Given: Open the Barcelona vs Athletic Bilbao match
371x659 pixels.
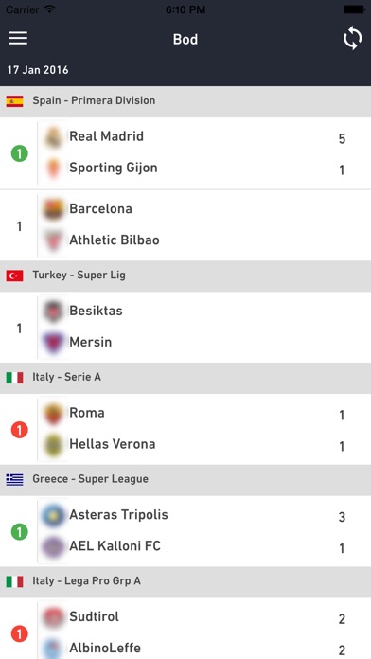Looking at the screenshot, I should (185, 225).
